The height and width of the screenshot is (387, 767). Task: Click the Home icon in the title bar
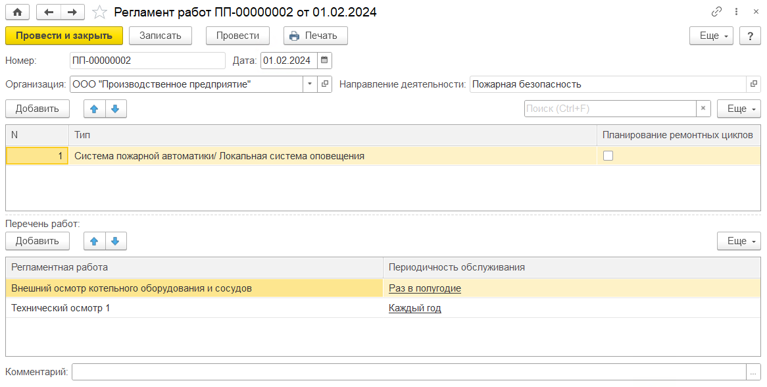pyautogui.click(x=17, y=12)
